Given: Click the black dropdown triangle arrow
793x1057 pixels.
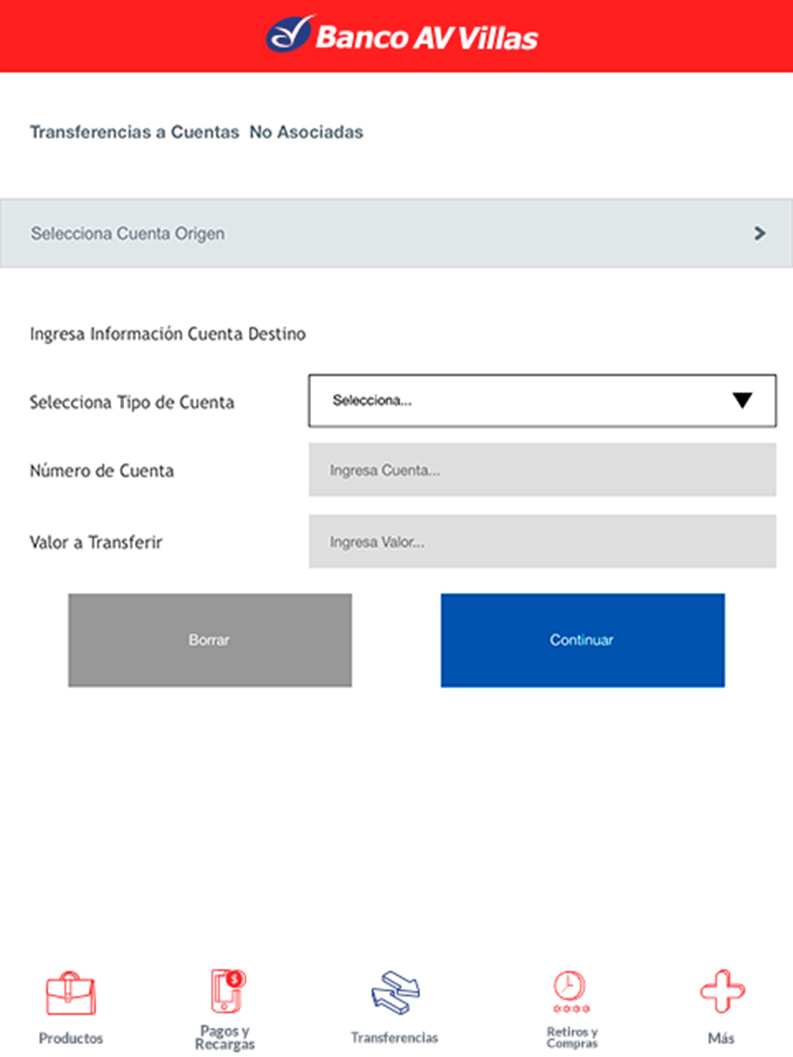Looking at the screenshot, I should pos(742,401).
